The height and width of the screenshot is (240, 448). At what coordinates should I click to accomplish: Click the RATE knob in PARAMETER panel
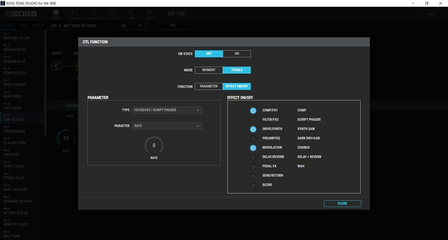click(154, 146)
